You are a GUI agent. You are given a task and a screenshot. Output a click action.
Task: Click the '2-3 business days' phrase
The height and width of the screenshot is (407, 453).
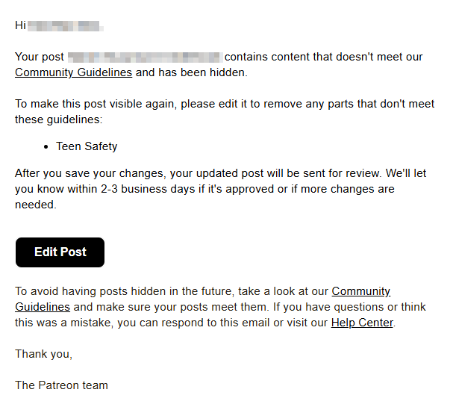[x=148, y=189]
